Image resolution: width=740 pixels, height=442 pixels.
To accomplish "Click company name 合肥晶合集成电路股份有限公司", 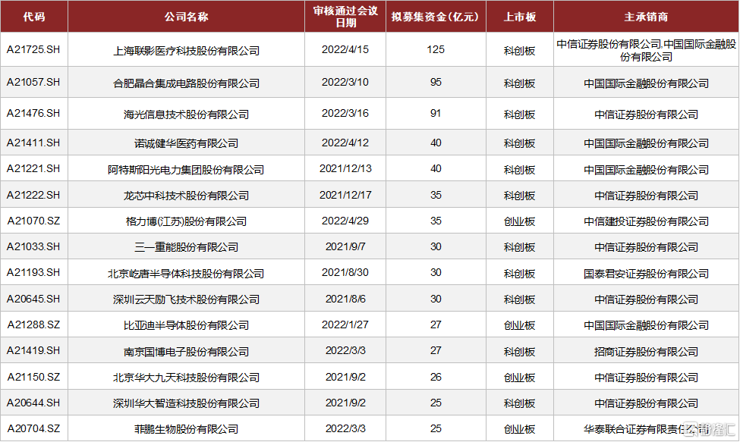I will pyautogui.click(x=187, y=83).
